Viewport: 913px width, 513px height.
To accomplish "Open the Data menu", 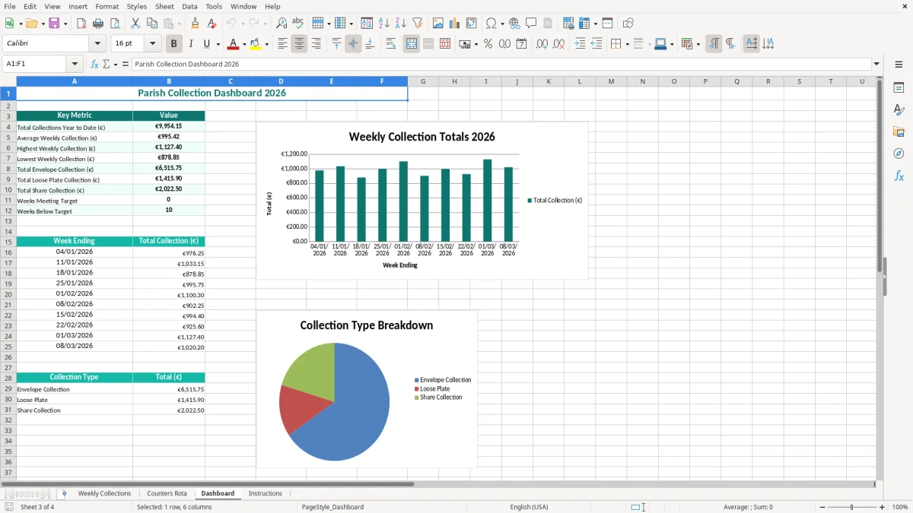I will (x=189, y=6).
